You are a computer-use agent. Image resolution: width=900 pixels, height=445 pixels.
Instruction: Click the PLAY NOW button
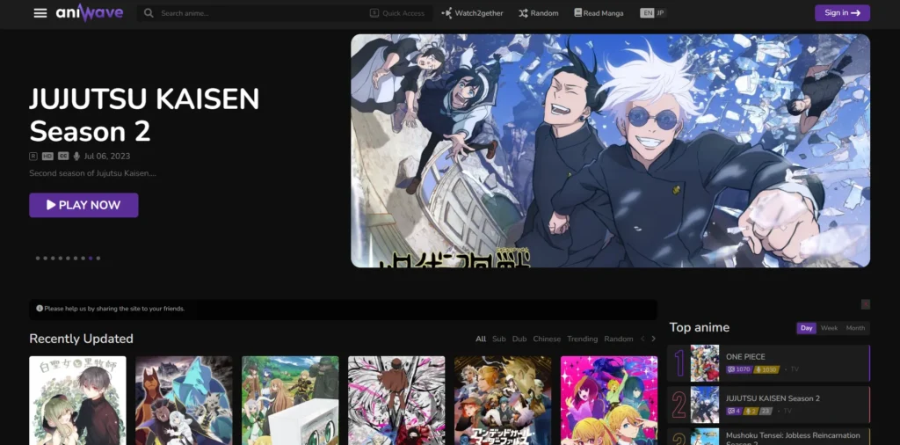tap(83, 205)
